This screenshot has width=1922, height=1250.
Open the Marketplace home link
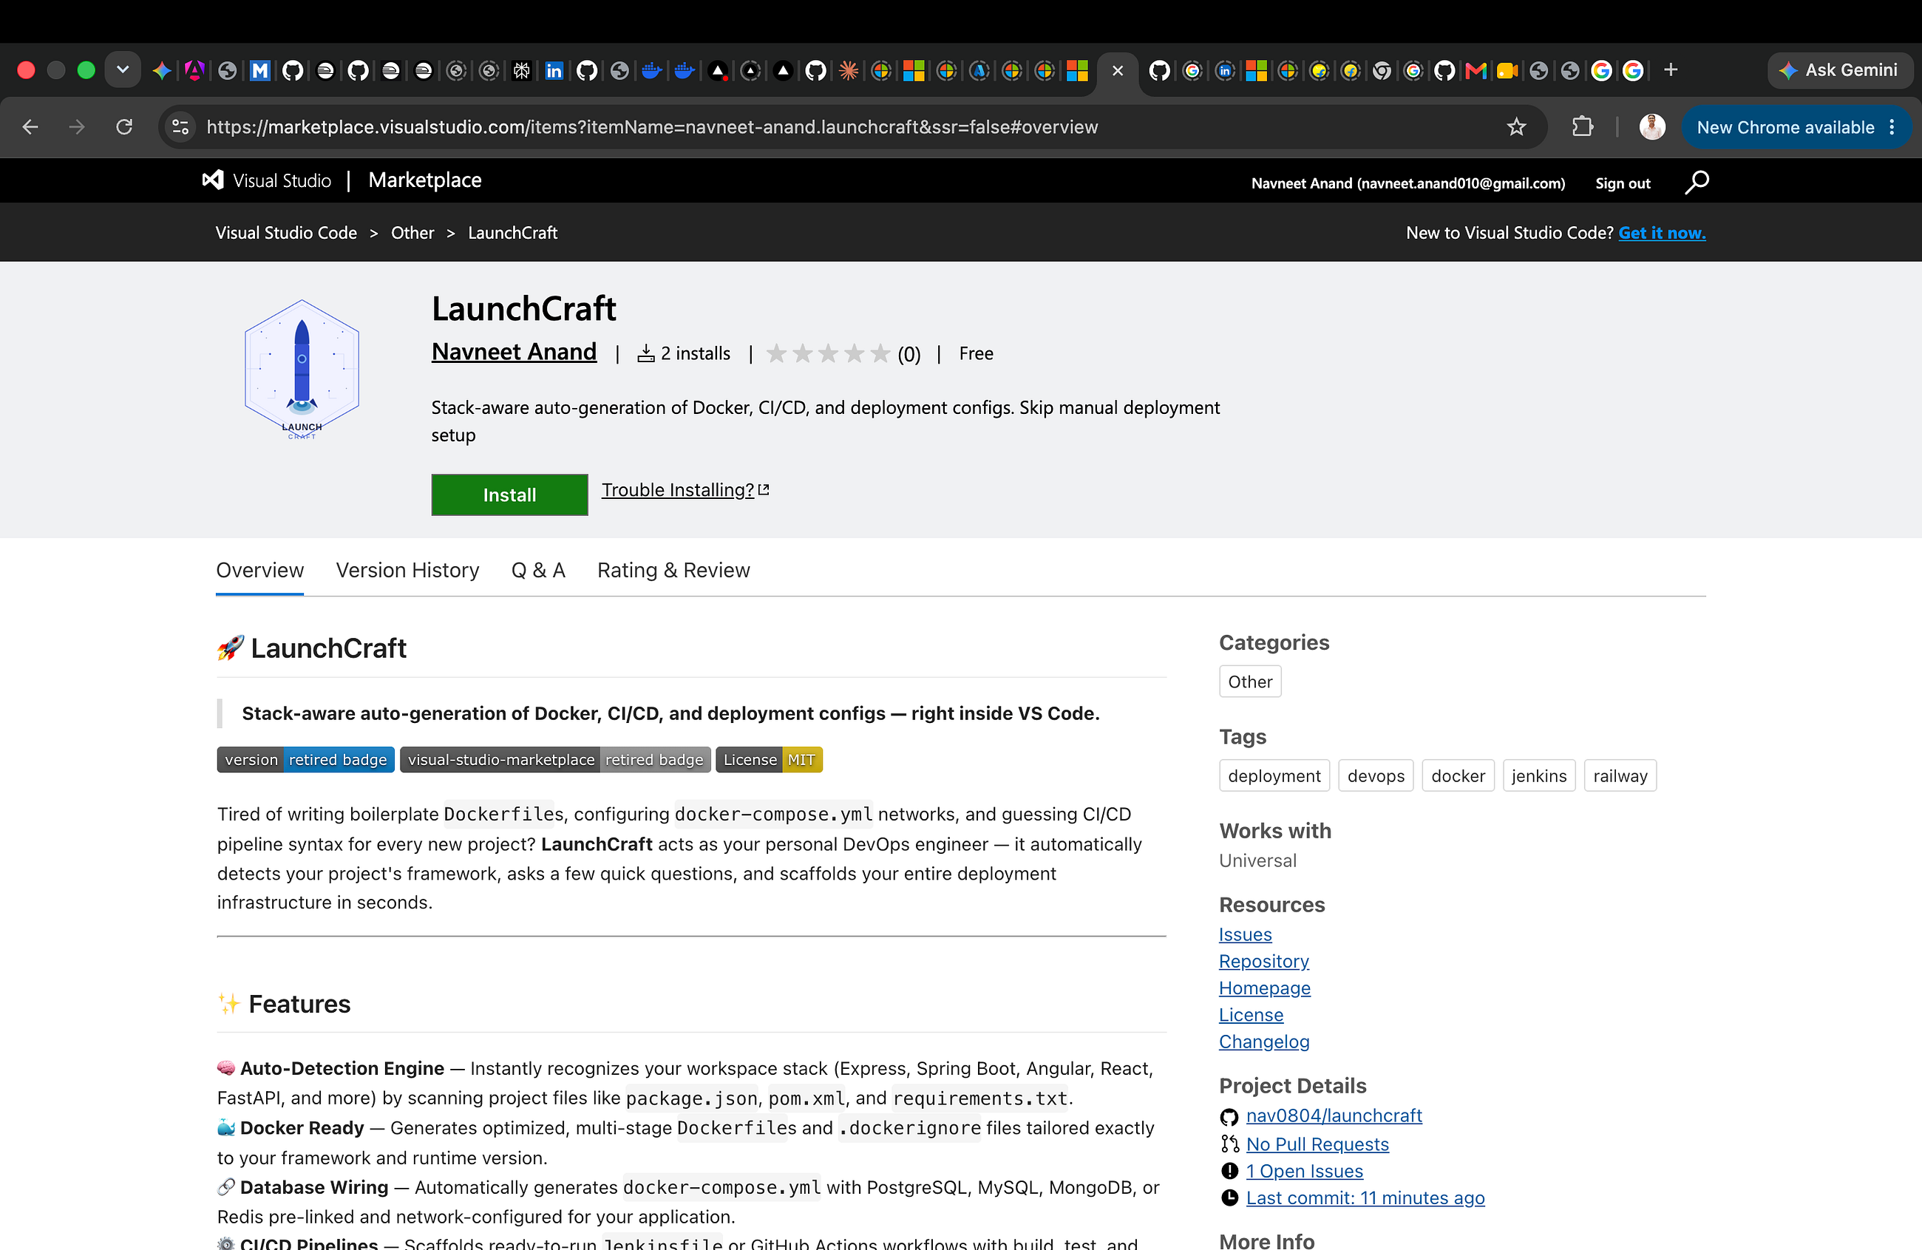[x=425, y=180]
